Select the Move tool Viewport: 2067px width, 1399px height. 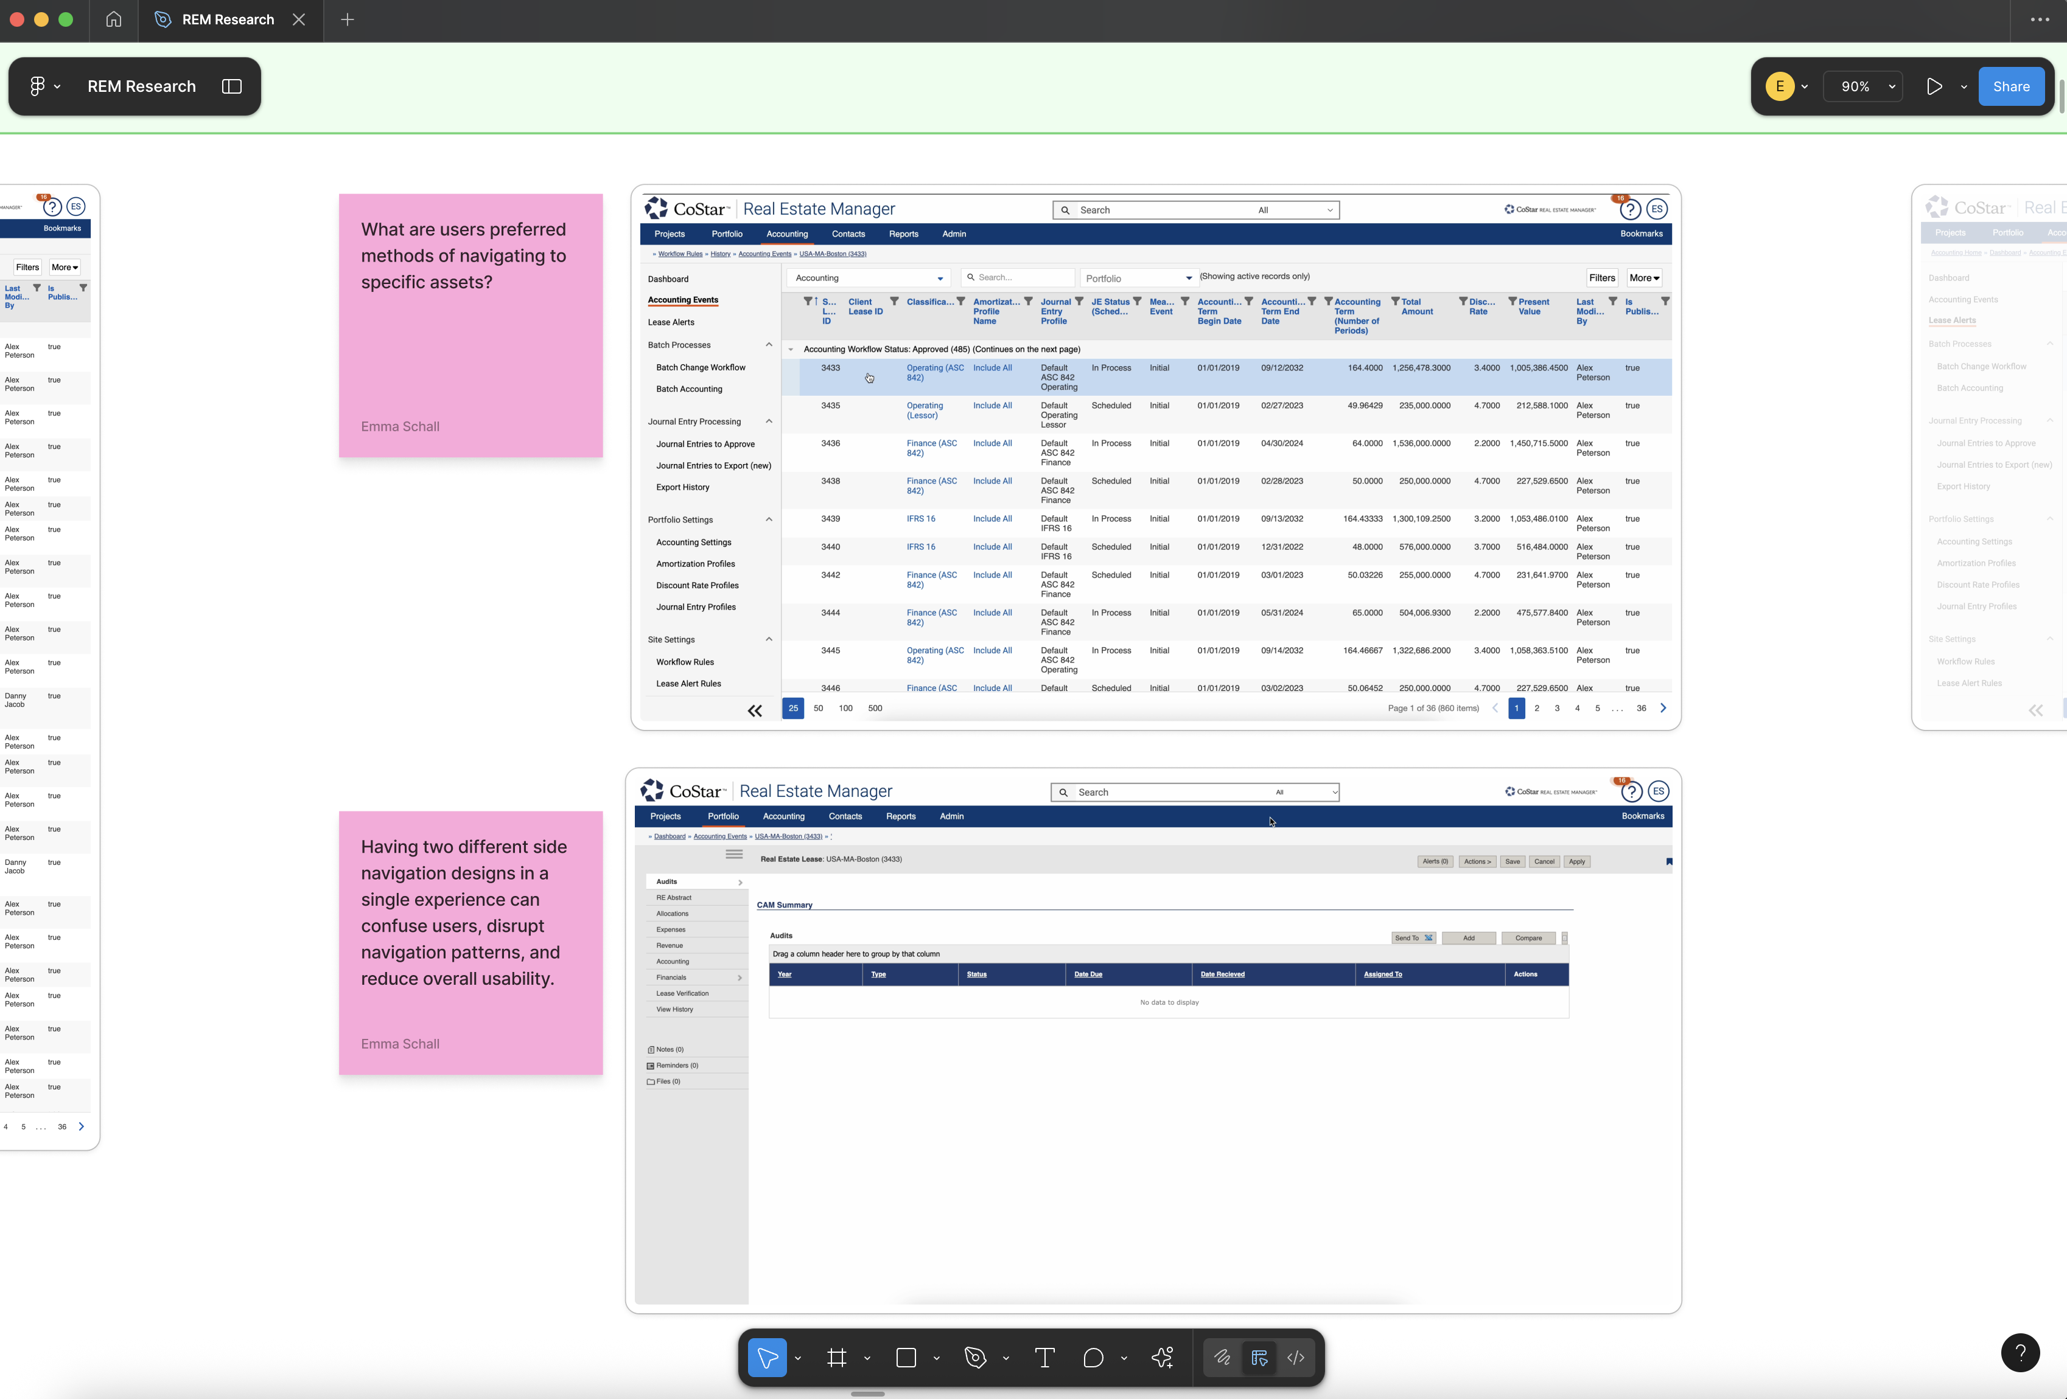(x=767, y=1357)
